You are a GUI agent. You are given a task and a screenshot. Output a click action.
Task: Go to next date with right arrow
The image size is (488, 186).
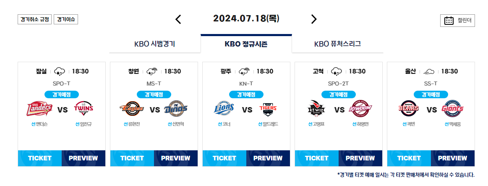[x=314, y=19]
